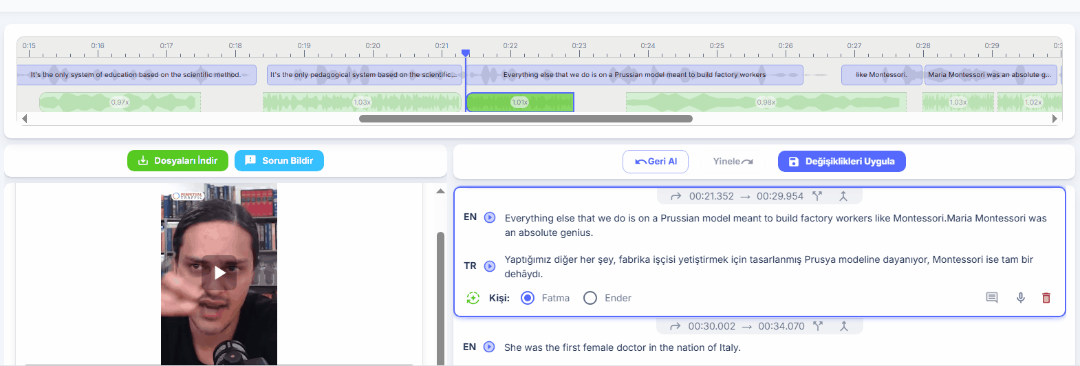Play the TR audio for the Yaptığımız segment
This screenshot has width=1080, height=366.
click(x=490, y=266)
